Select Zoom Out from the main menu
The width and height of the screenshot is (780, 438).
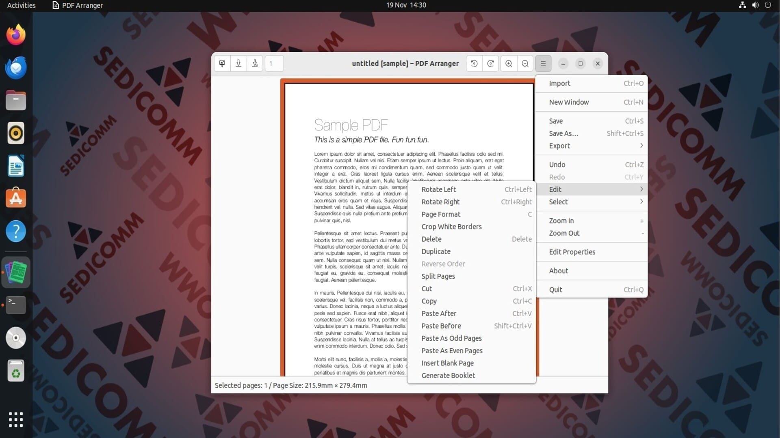pos(591,233)
